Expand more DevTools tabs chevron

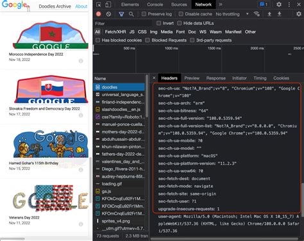coord(221,4)
